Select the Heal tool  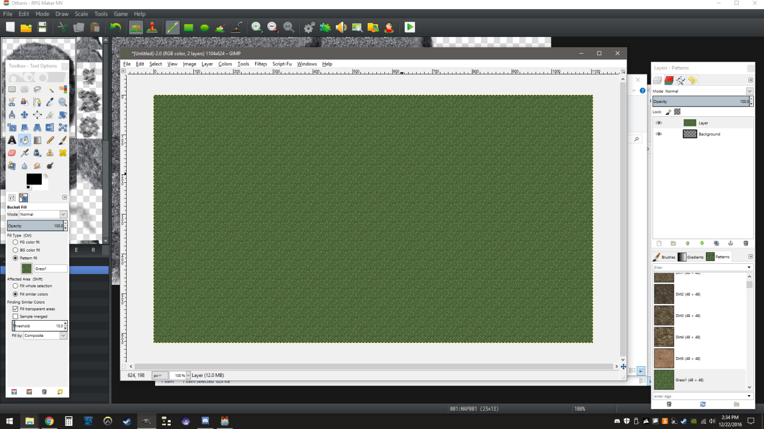coord(63,153)
